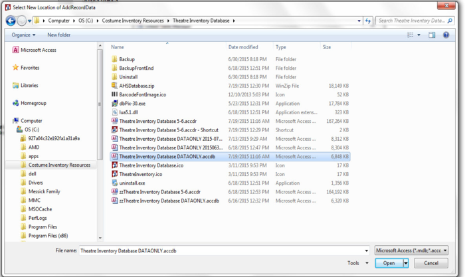Viewport: 465px width, 277px height.
Task: Select the MSOCache folder in navigation tree
Action: point(36,209)
